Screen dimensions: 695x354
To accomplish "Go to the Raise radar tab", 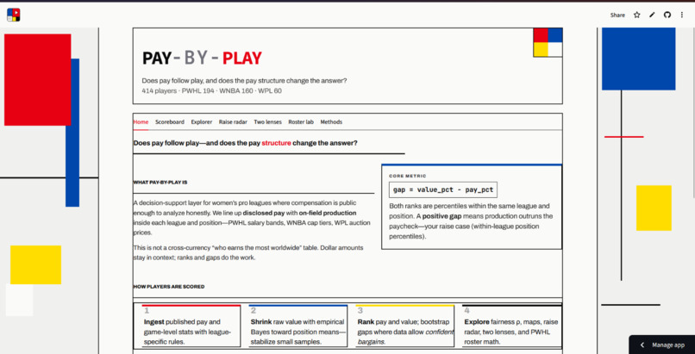I will pyautogui.click(x=233, y=122).
